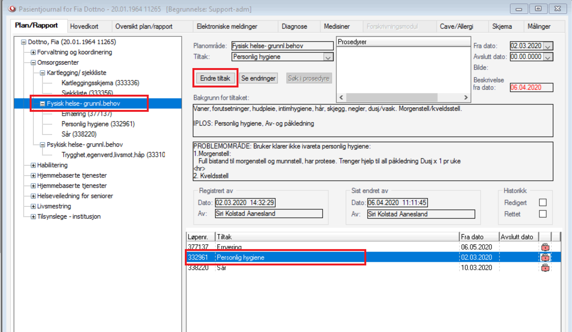Select the Ernæring row in table
572x332 pixels.
click(x=373, y=247)
